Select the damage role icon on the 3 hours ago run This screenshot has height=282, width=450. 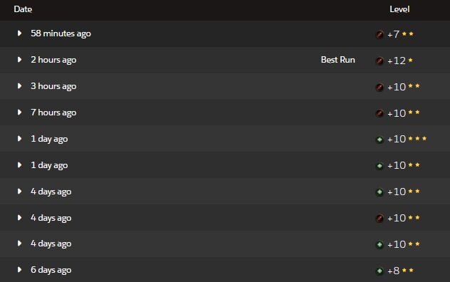point(380,87)
